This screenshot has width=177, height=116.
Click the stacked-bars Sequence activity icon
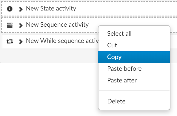(10, 25)
